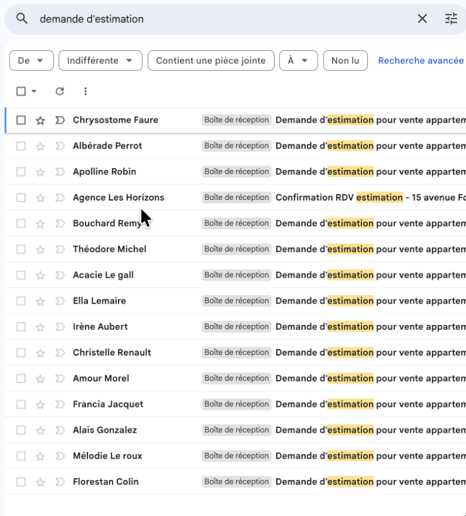Check the box next to Irène Aubert
466x516 pixels.
pos(21,327)
